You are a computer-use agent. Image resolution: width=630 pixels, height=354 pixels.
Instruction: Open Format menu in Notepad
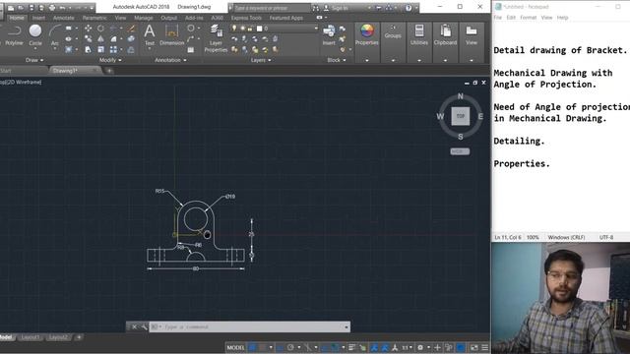[528, 18]
